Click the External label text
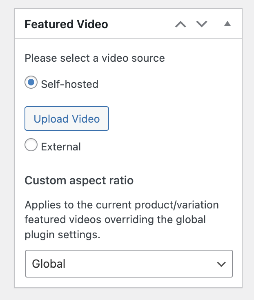The width and height of the screenshot is (254, 300). pos(61,147)
